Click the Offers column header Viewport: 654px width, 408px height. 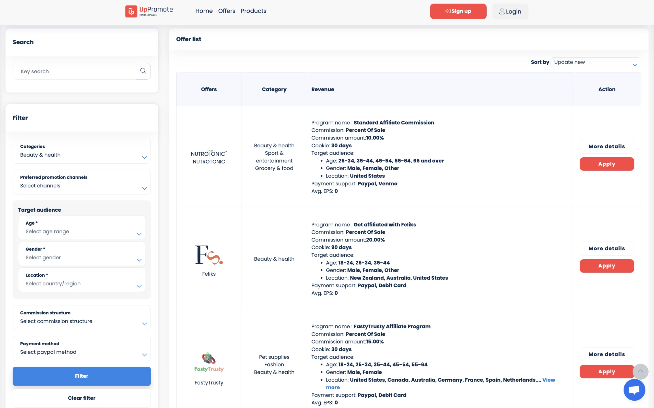pos(209,89)
